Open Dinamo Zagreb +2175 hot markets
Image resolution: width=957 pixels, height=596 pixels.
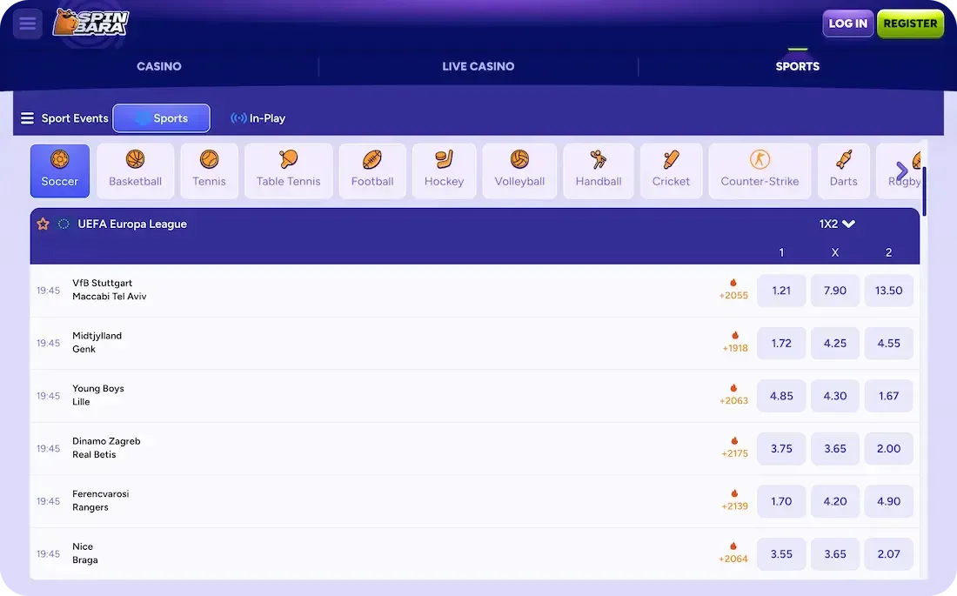[x=734, y=447]
